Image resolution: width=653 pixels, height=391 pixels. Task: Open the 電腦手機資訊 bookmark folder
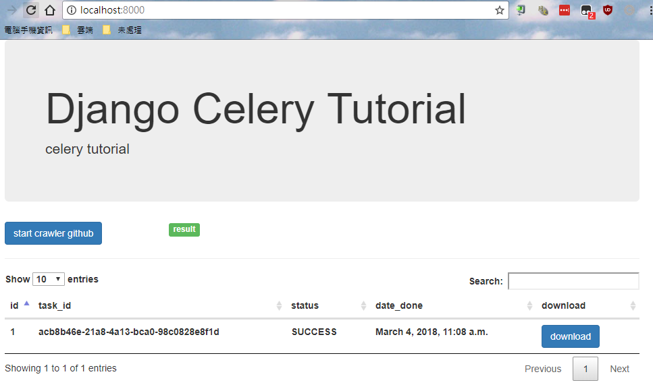click(28, 30)
